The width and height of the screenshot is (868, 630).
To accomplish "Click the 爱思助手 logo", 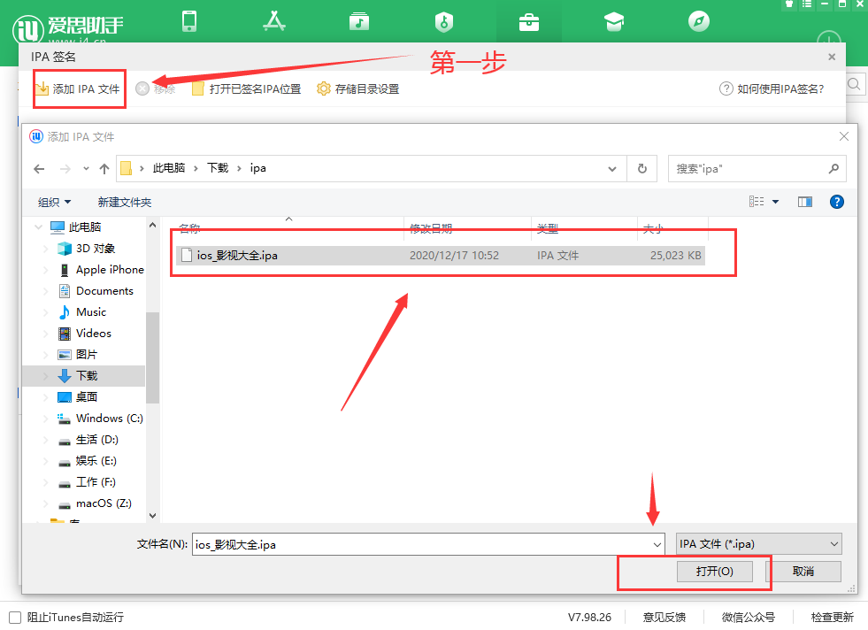I will click(67, 27).
